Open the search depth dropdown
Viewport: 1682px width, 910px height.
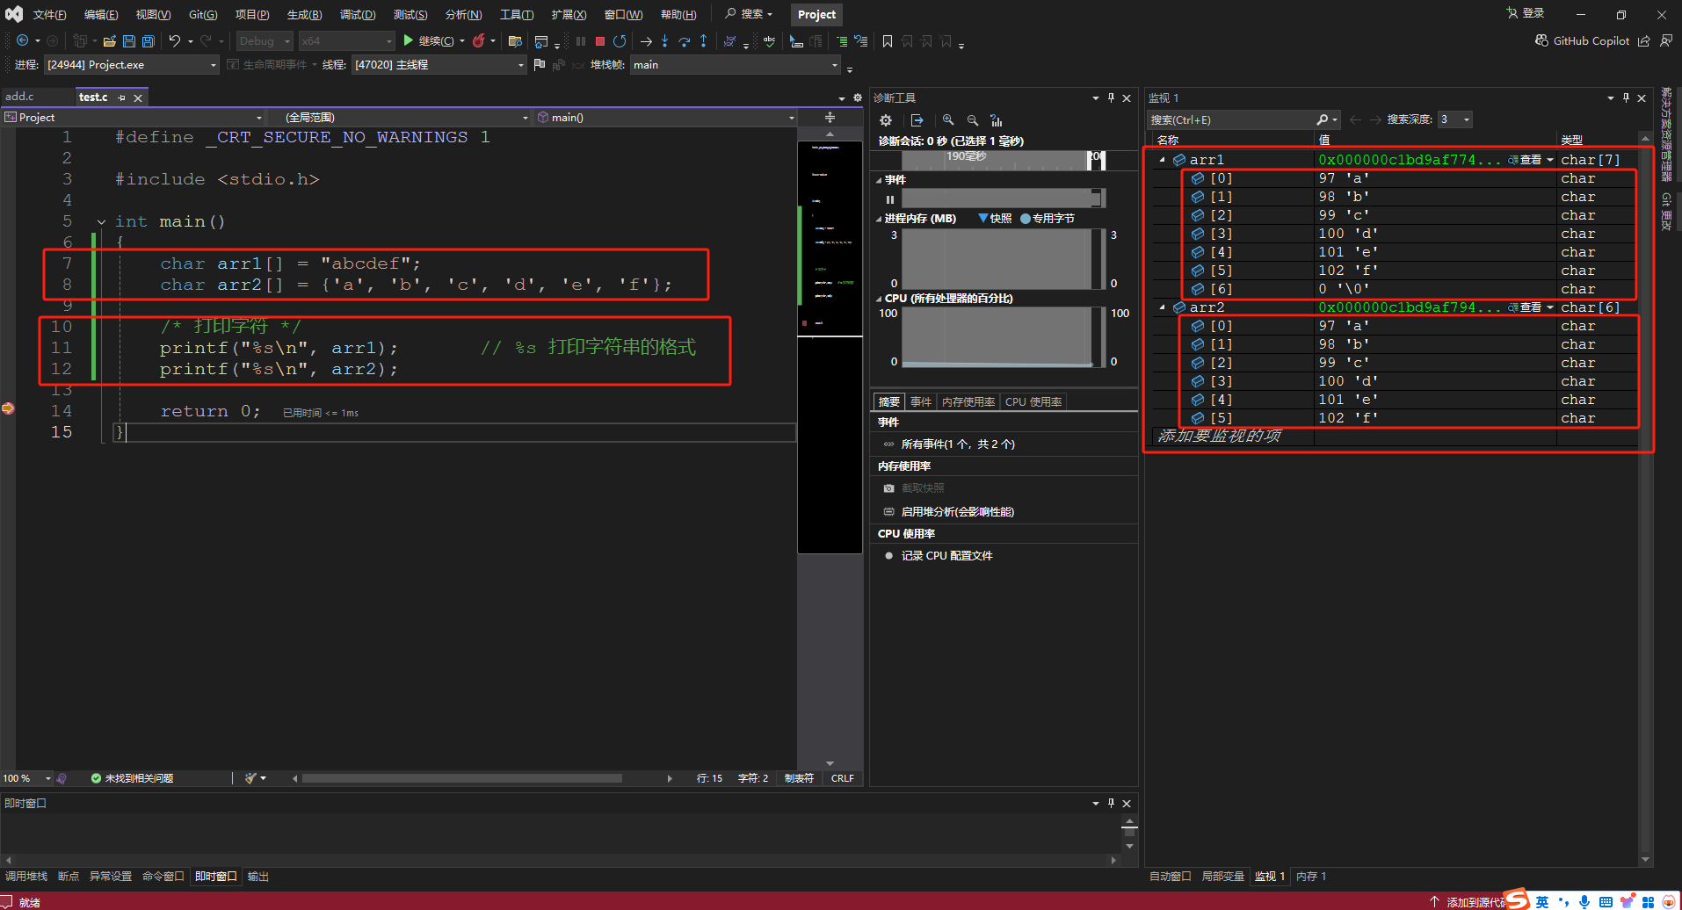click(1467, 119)
